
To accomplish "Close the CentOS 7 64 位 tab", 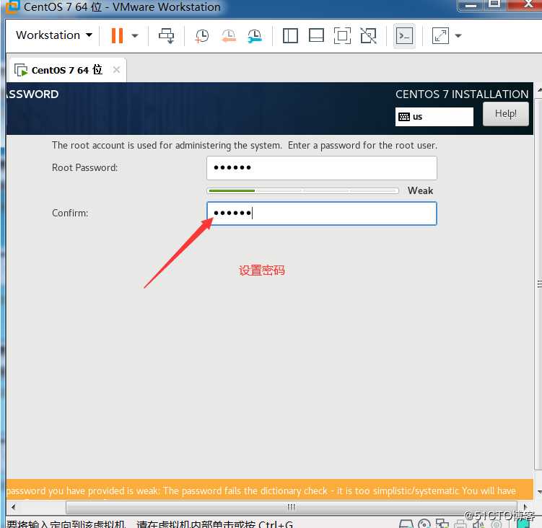I will (x=116, y=70).
